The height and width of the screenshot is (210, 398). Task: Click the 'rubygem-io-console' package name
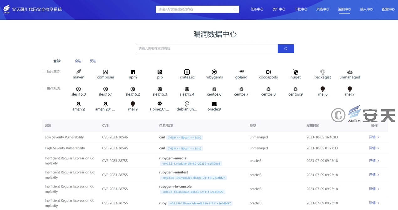175,186
